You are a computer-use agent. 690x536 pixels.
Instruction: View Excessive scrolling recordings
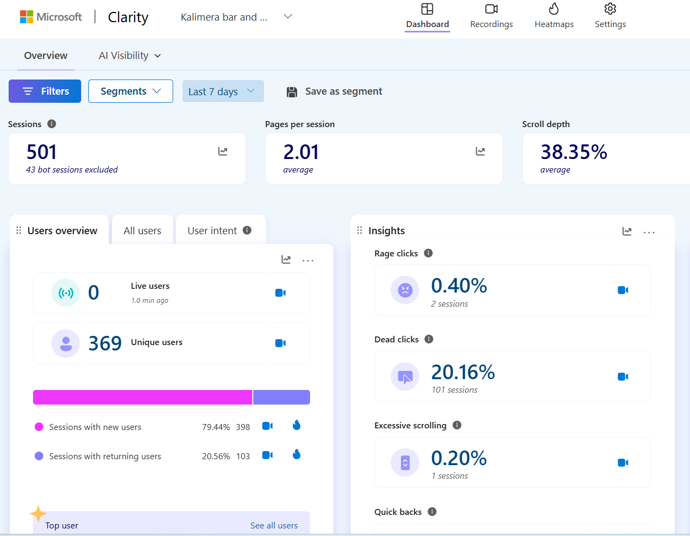pos(623,462)
